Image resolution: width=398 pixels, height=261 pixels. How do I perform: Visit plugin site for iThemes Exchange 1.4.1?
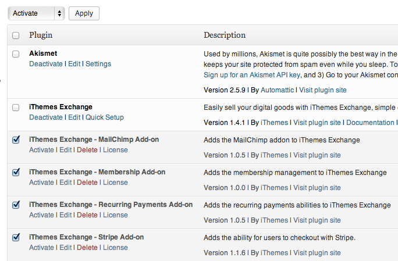pyautogui.click(x=317, y=123)
